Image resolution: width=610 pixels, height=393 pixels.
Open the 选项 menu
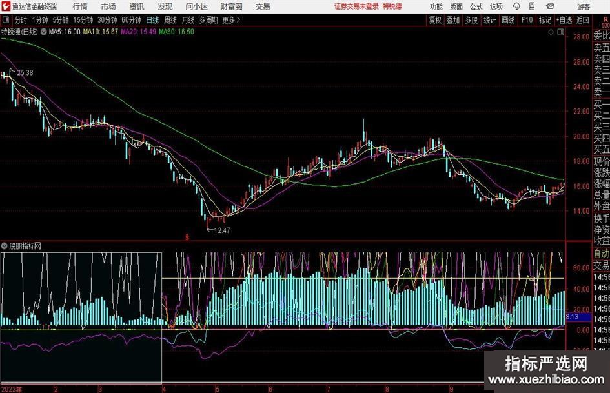(496, 6)
